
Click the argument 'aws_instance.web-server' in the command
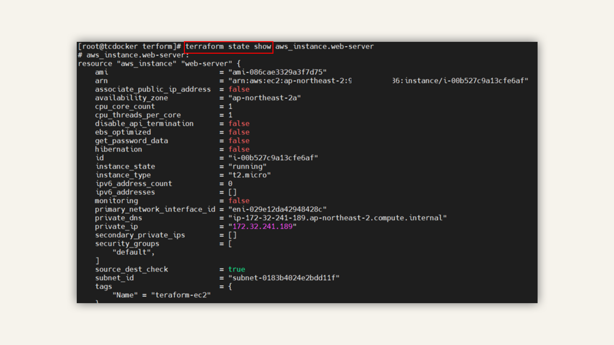(324, 47)
